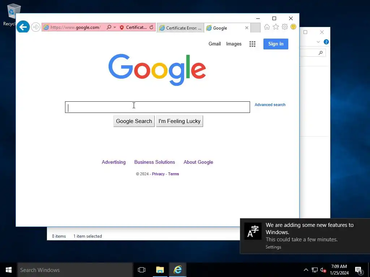Image resolution: width=370 pixels, height=277 pixels.
Task: Refresh the page with the reload icon
Action: 151,27
